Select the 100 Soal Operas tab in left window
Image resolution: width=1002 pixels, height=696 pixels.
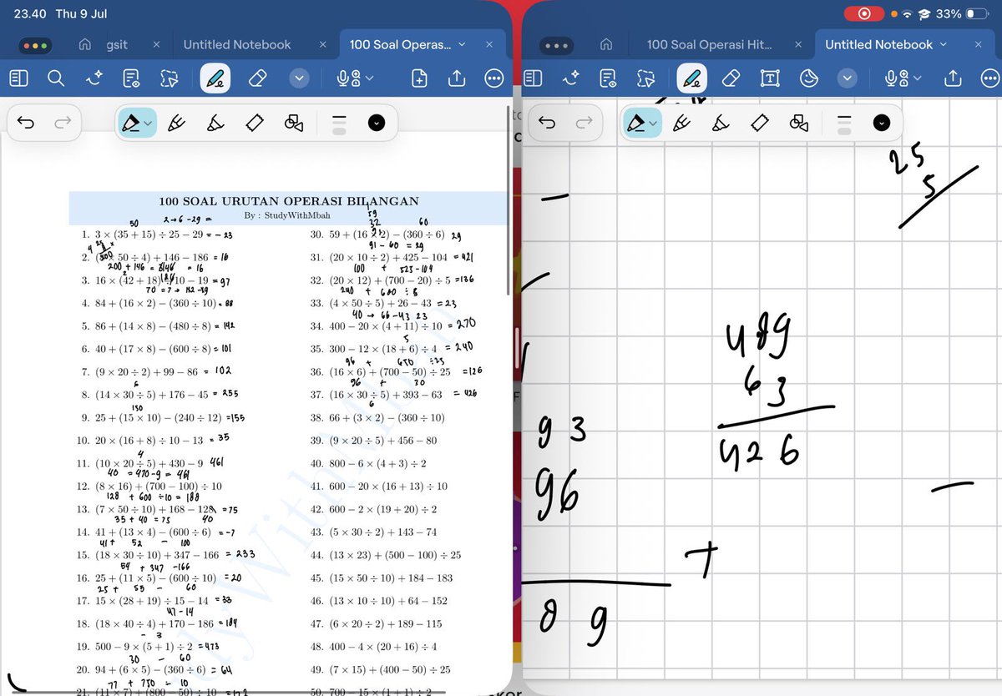(x=401, y=44)
